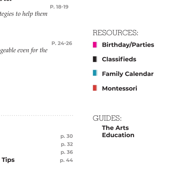The width and height of the screenshot is (176, 176).
Task: Click the GUIDES heading
Action: (x=107, y=118)
